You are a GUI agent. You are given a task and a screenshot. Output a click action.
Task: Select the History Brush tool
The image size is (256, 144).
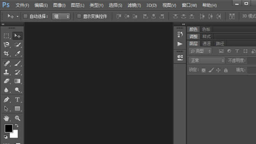click(17, 72)
